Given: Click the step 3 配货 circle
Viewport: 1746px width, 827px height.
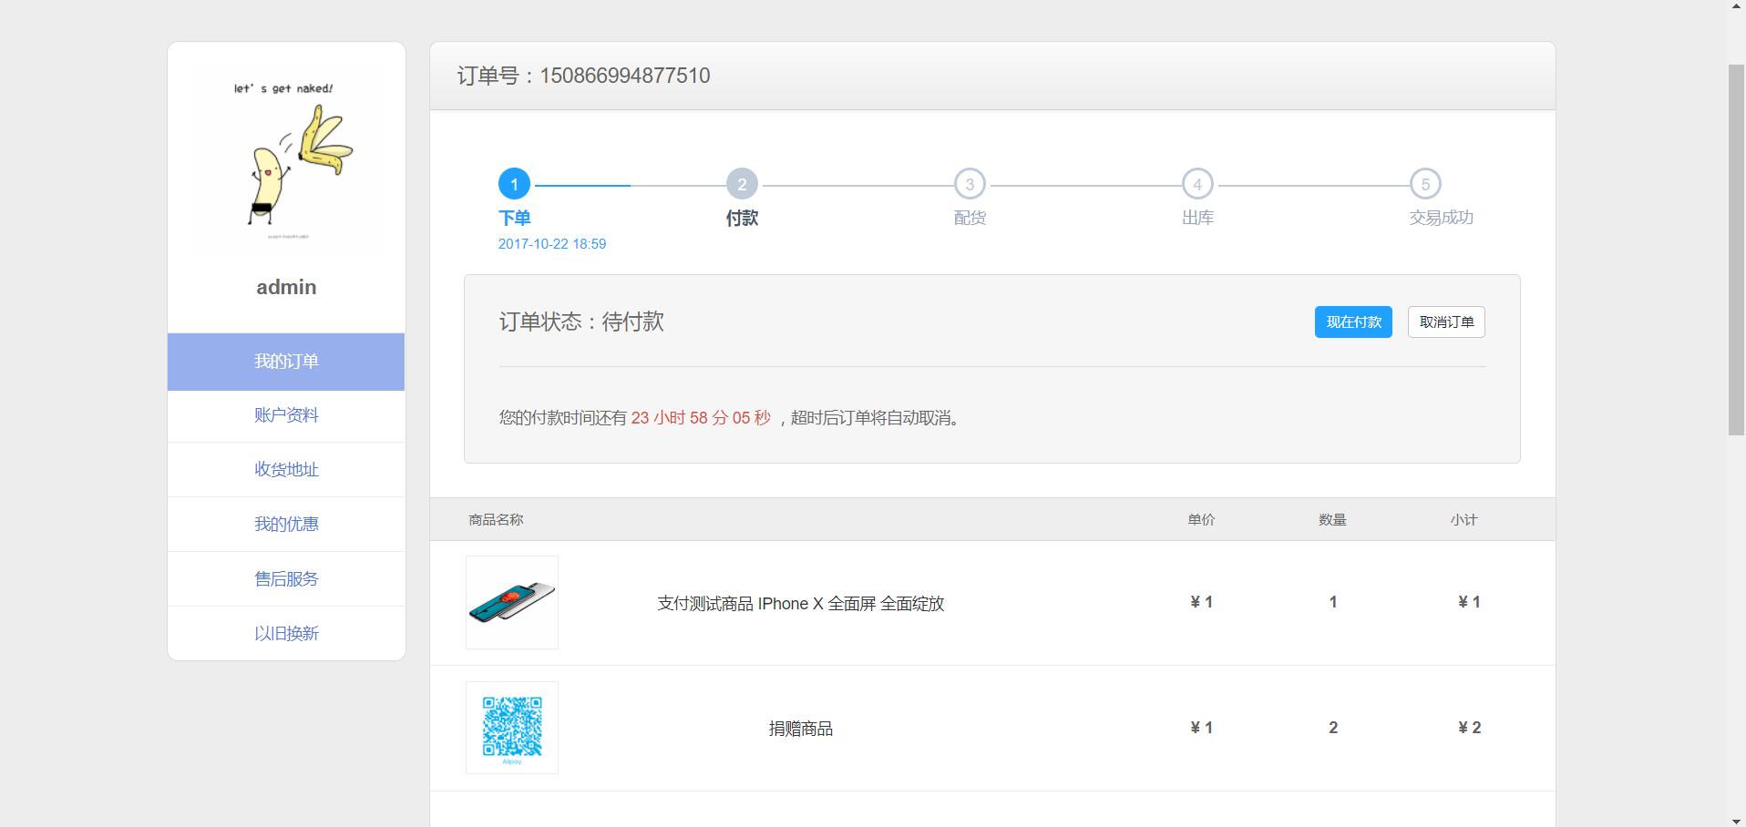Looking at the screenshot, I should click(x=970, y=184).
